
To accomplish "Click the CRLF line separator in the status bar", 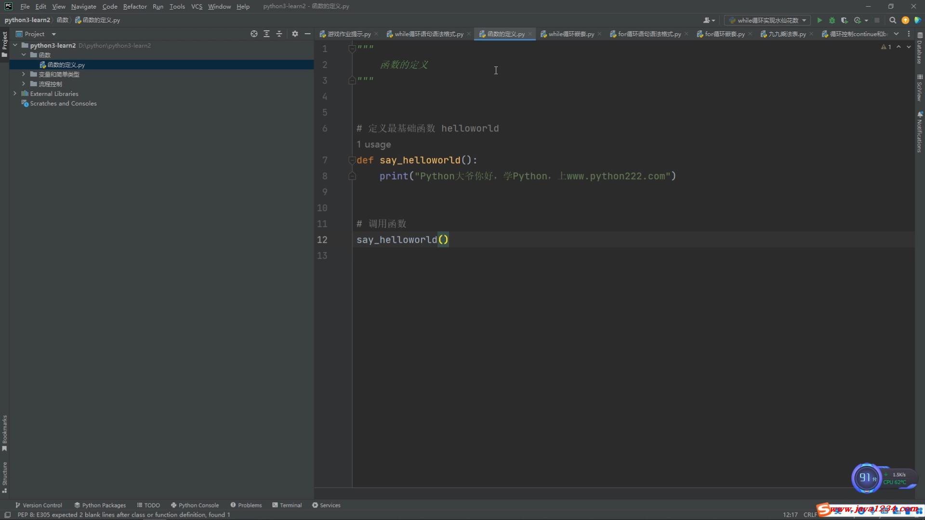I will click(810, 515).
